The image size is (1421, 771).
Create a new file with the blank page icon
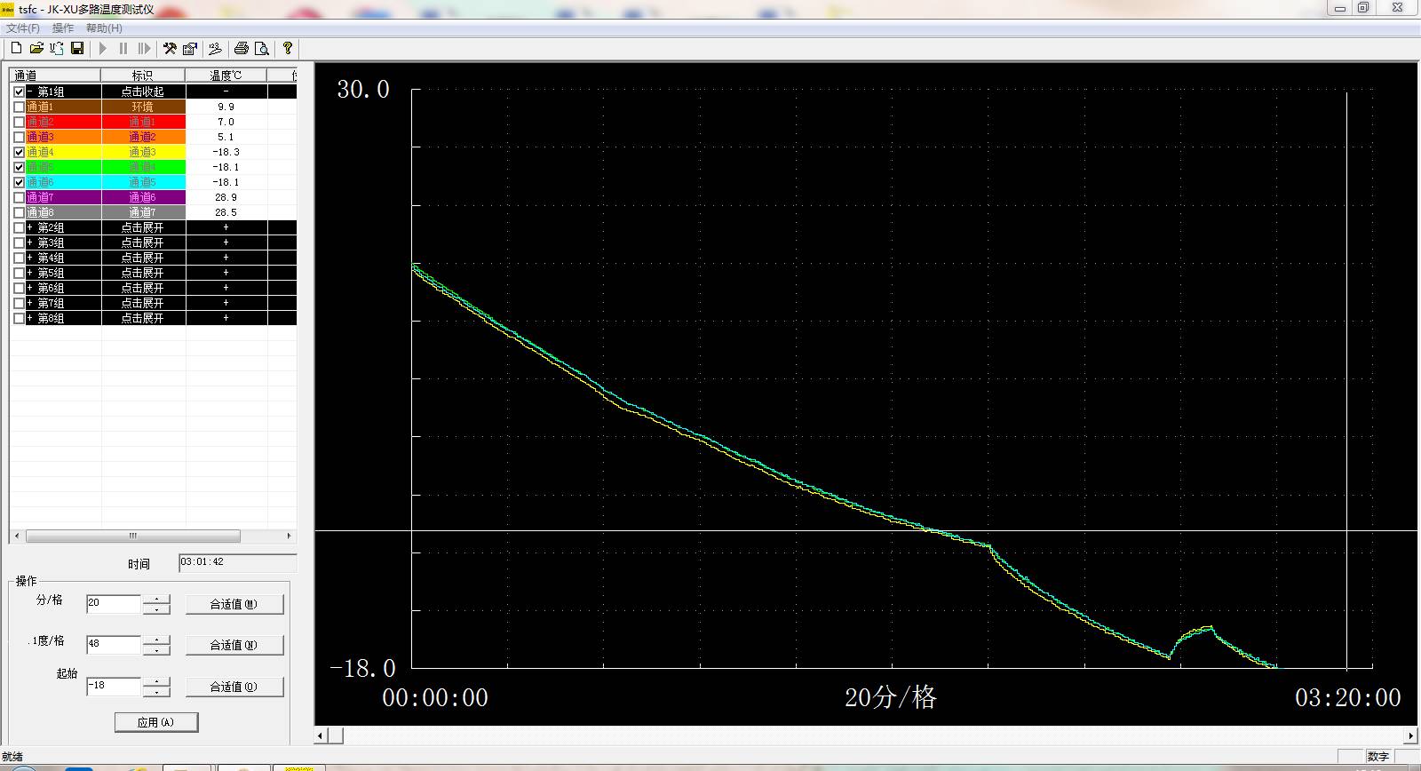tap(16, 49)
